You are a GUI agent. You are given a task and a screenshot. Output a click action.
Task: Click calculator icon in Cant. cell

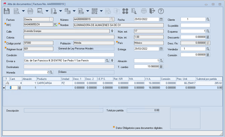pyautogui.click(x=20, y=88)
